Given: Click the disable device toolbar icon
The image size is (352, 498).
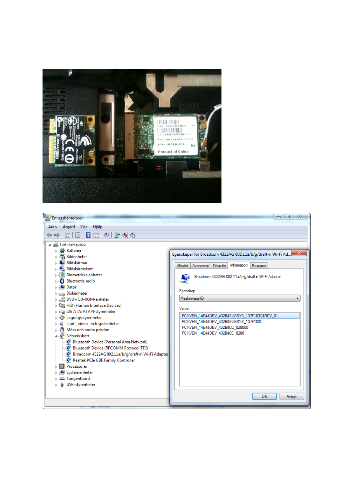Looking at the screenshot, I should click(133, 235).
